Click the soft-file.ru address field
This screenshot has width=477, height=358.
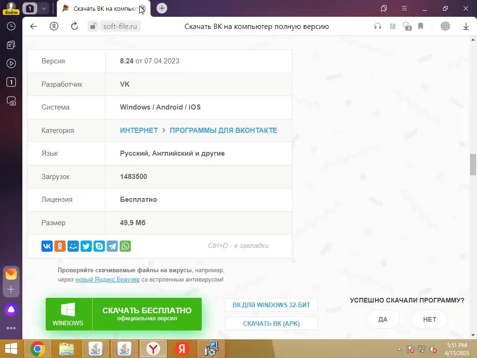pyautogui.click(x=120, y=26)
